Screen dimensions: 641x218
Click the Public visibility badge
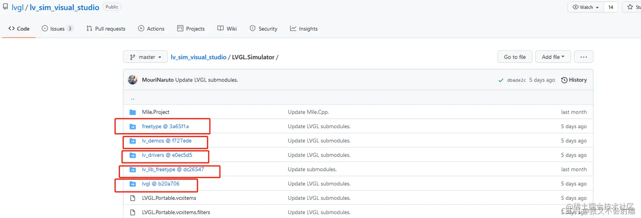point(112,7)
